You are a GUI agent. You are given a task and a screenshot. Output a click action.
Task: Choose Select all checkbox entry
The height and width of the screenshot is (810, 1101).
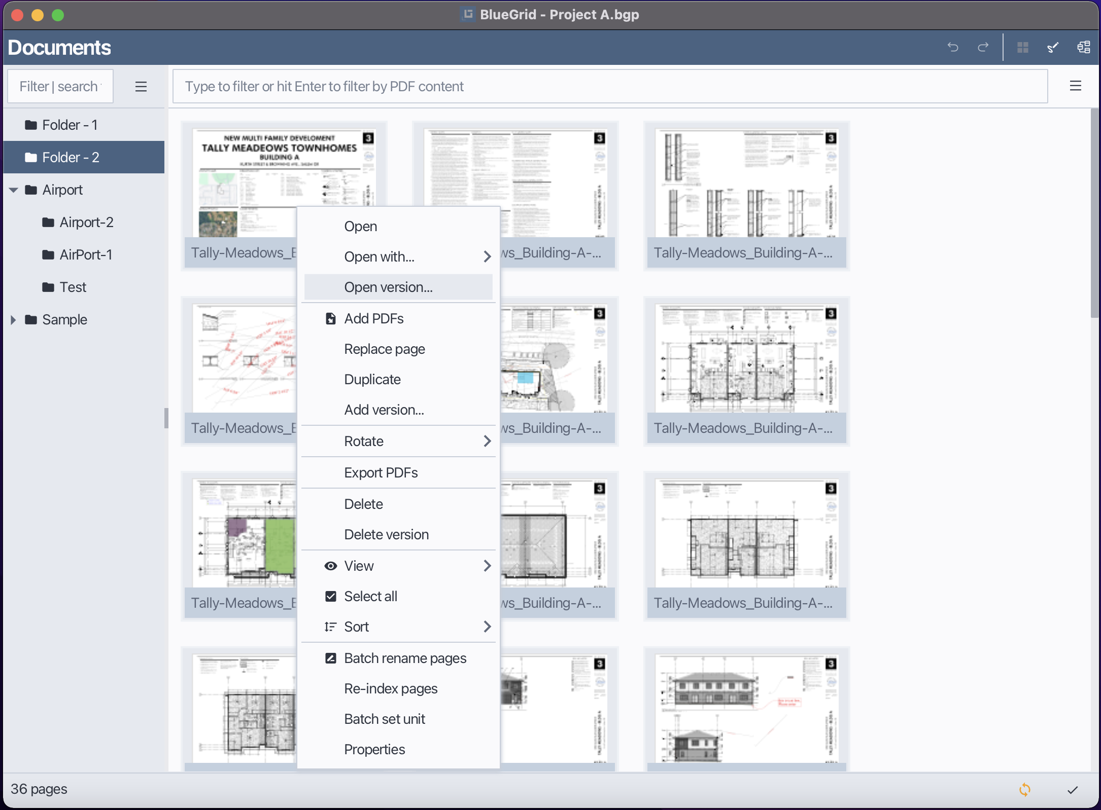370,596
